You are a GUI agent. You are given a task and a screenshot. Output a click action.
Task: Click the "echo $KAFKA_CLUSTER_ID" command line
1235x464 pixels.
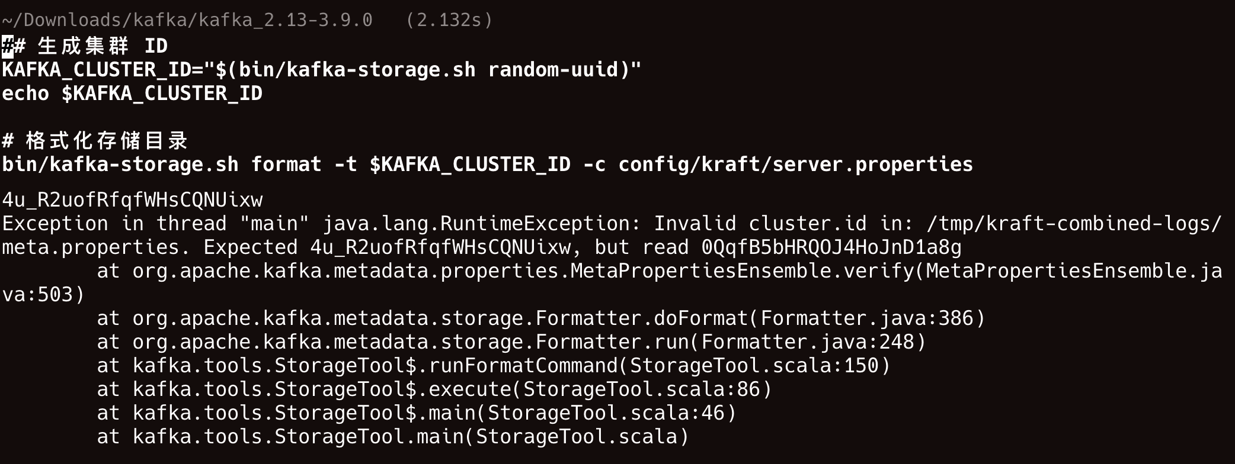coord(132,94)
